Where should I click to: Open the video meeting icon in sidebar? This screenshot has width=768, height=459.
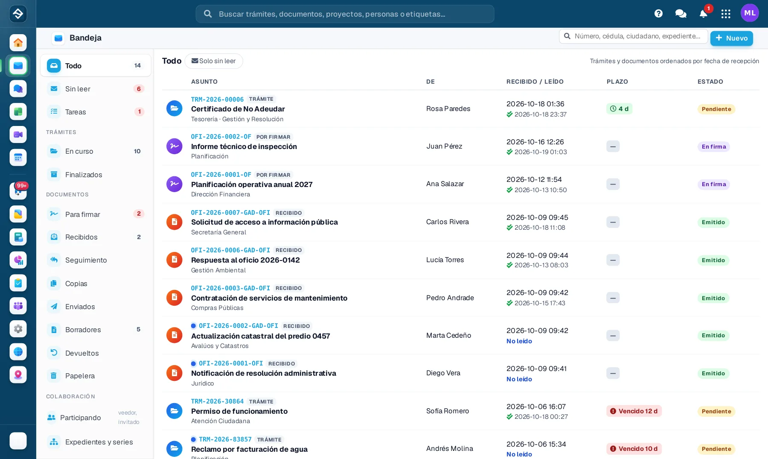pos(18,134)
